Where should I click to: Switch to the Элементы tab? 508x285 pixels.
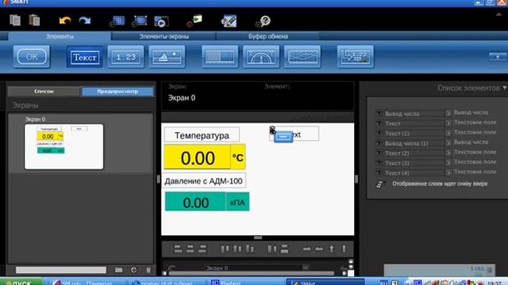[60, 36]
